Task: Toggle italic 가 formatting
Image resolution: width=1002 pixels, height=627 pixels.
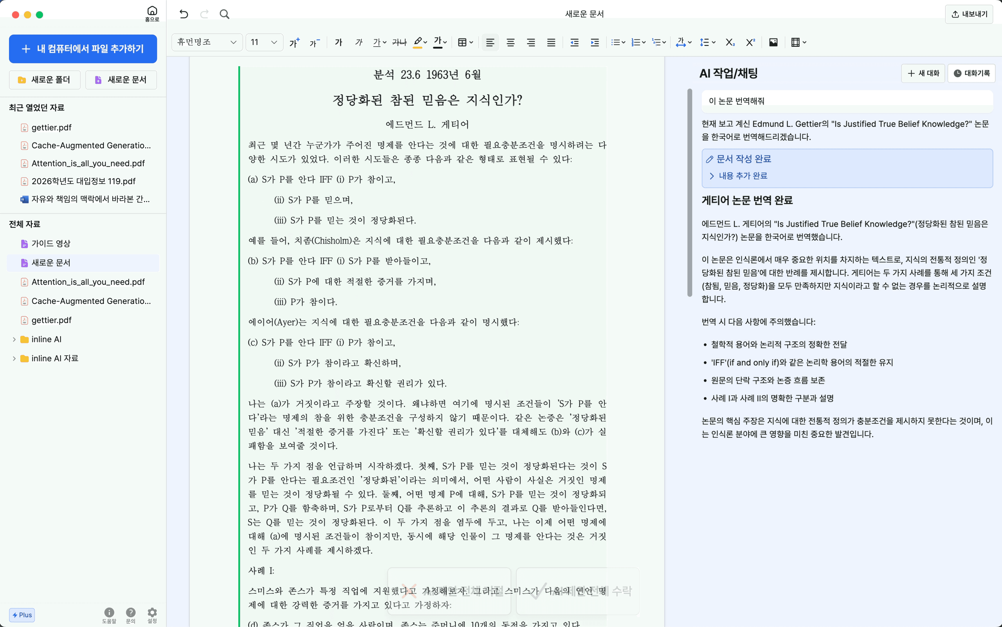Action: pyautogui.click(x=359, y=42)
